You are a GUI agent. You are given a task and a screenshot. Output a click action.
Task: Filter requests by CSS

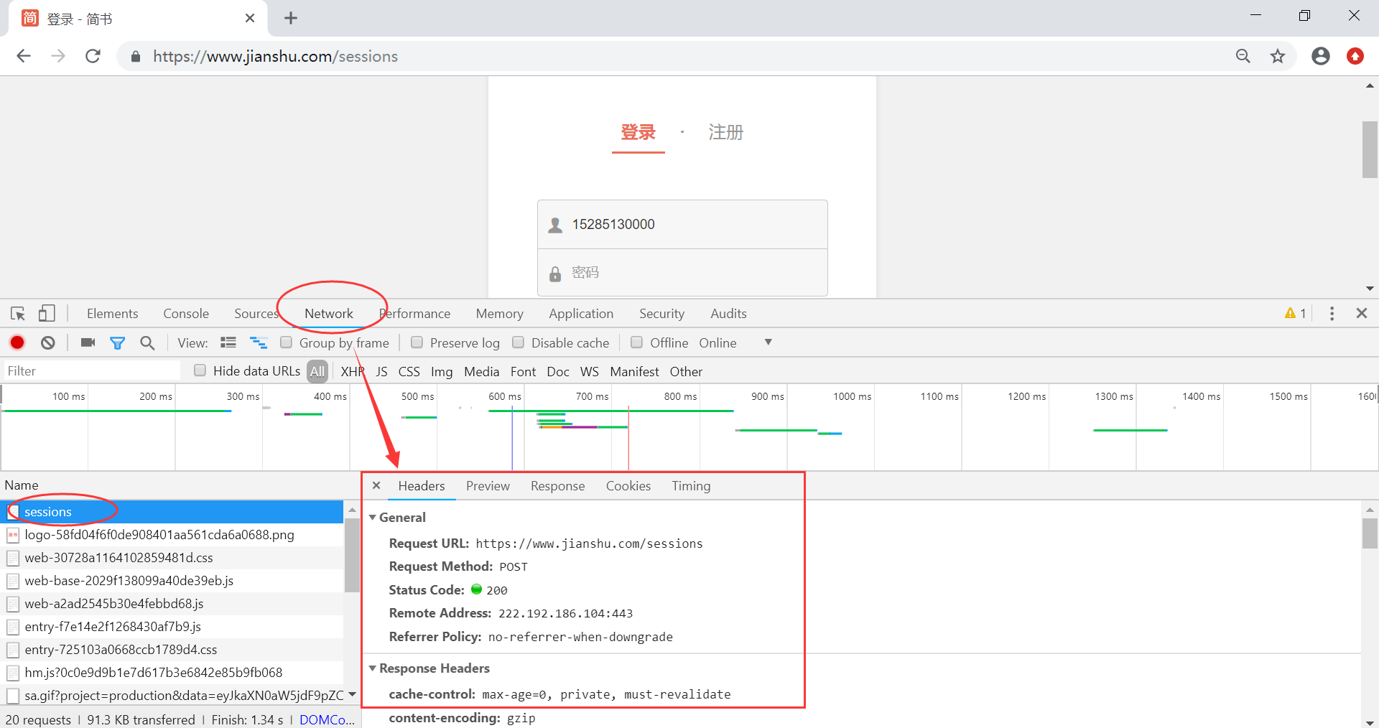409,371
